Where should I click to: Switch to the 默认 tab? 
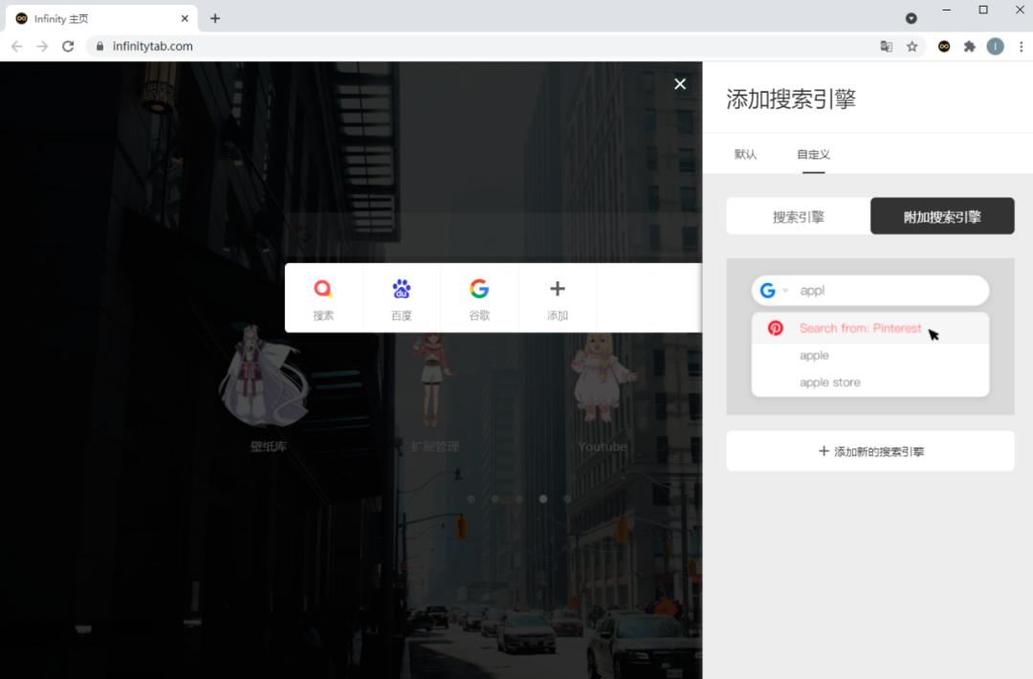coord(746,154)
